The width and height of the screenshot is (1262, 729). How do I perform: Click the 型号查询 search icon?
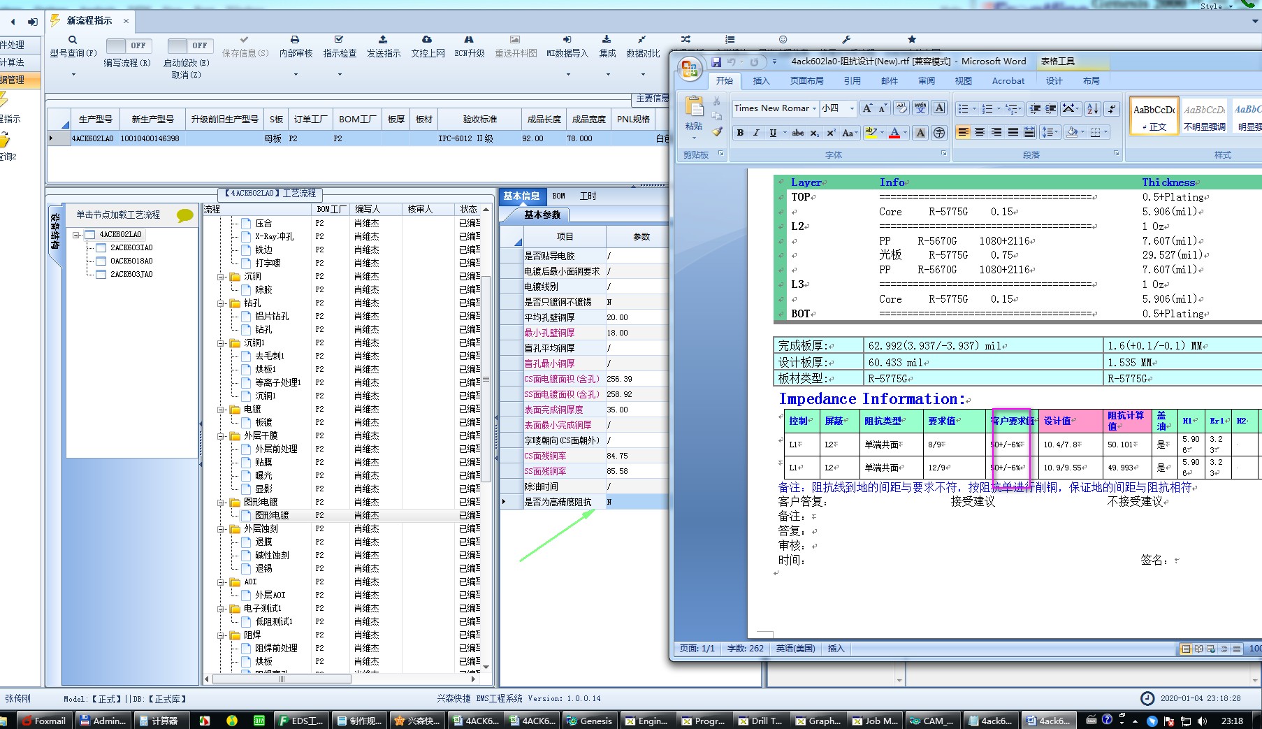73,40
